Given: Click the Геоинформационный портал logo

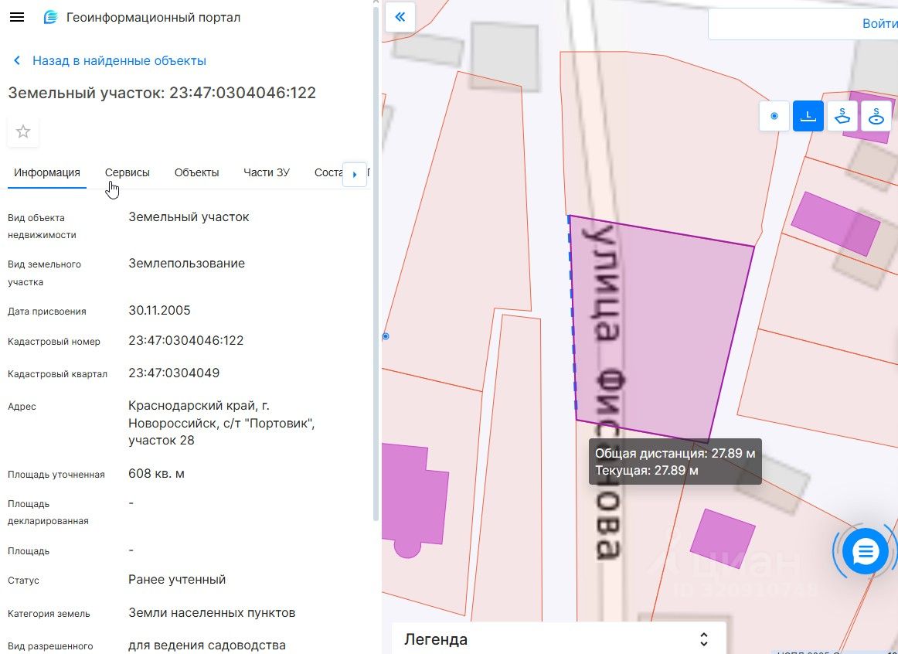Looking at the screenshot, I should [x=51, y=17].
